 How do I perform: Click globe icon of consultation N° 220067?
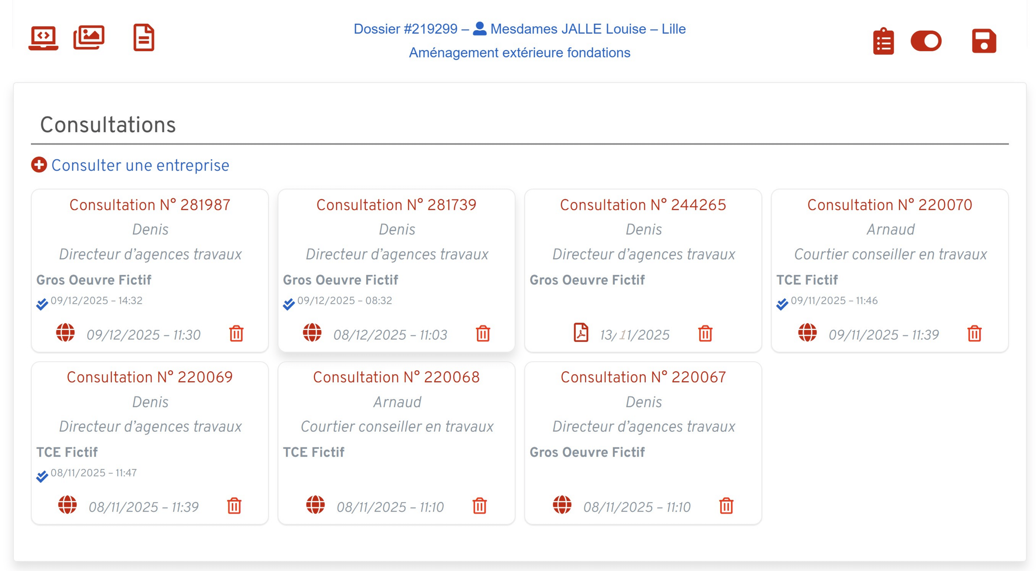click(x=562, y=505)
